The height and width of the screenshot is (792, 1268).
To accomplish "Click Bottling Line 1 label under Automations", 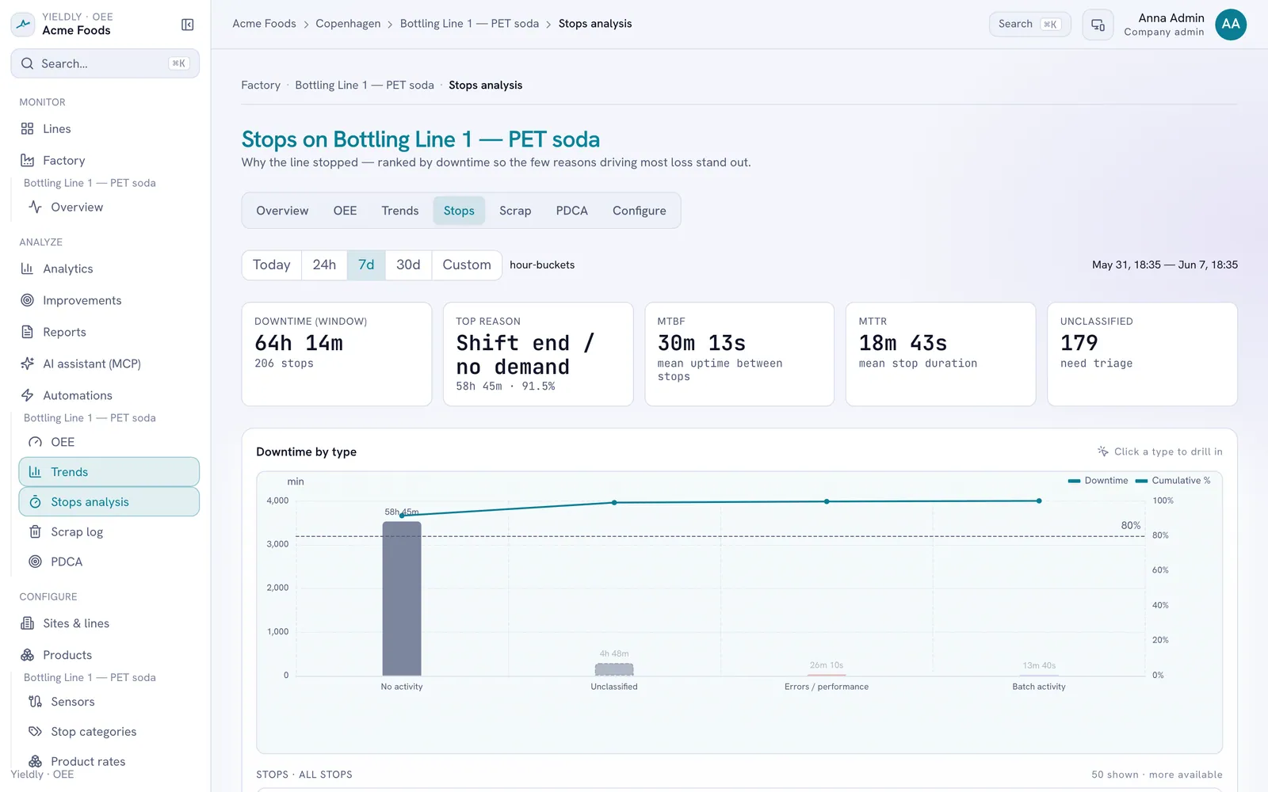I will (90, 417).
